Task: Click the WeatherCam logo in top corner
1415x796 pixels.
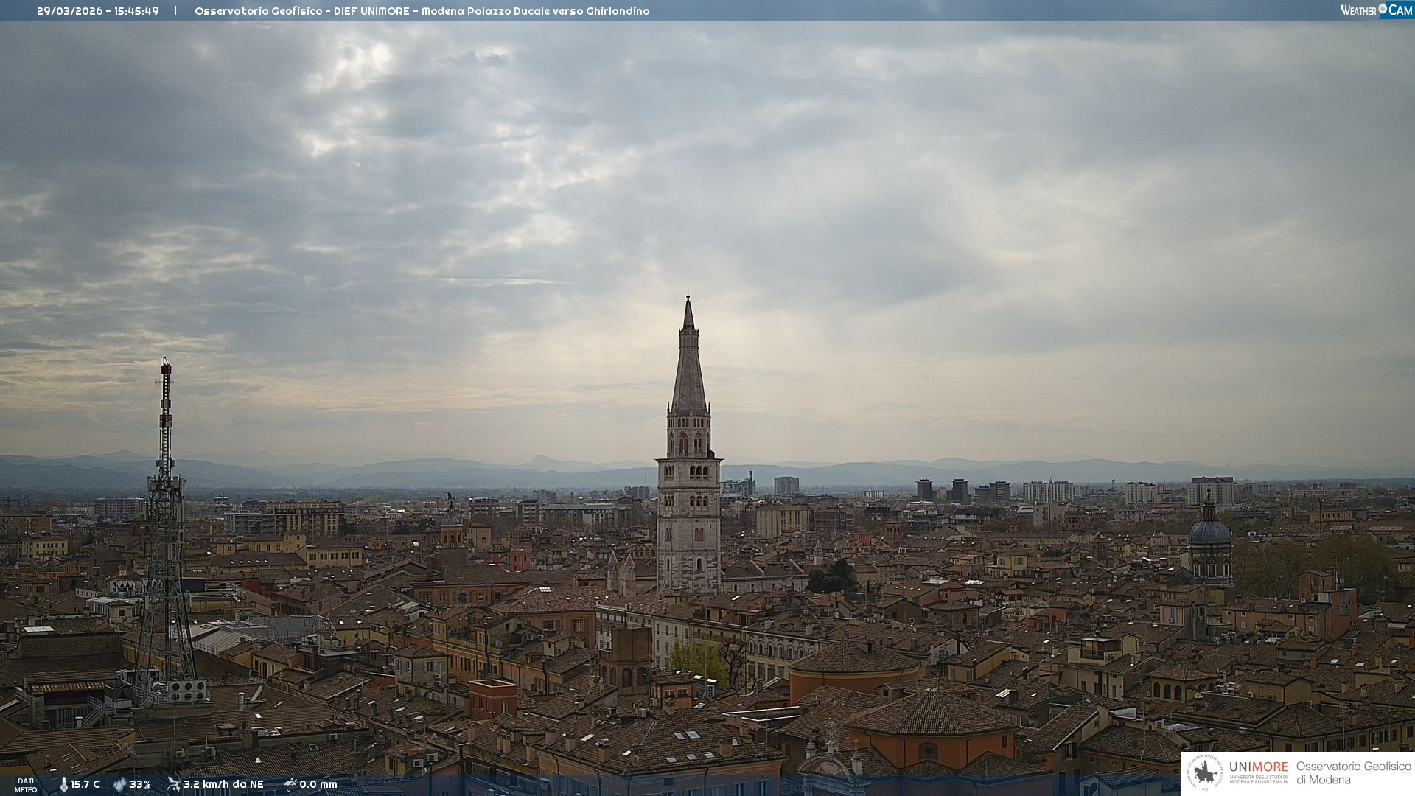Action: [x=1376, y=10]
